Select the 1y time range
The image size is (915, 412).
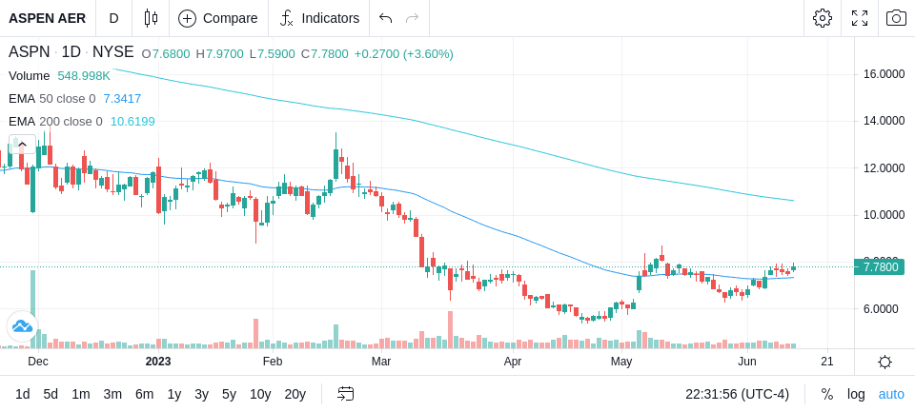pos(173,395)
